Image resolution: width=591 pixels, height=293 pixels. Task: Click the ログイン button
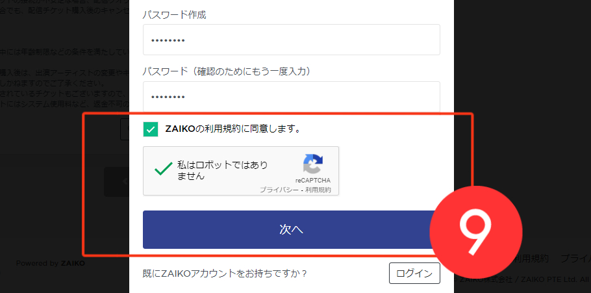[414, 274]
